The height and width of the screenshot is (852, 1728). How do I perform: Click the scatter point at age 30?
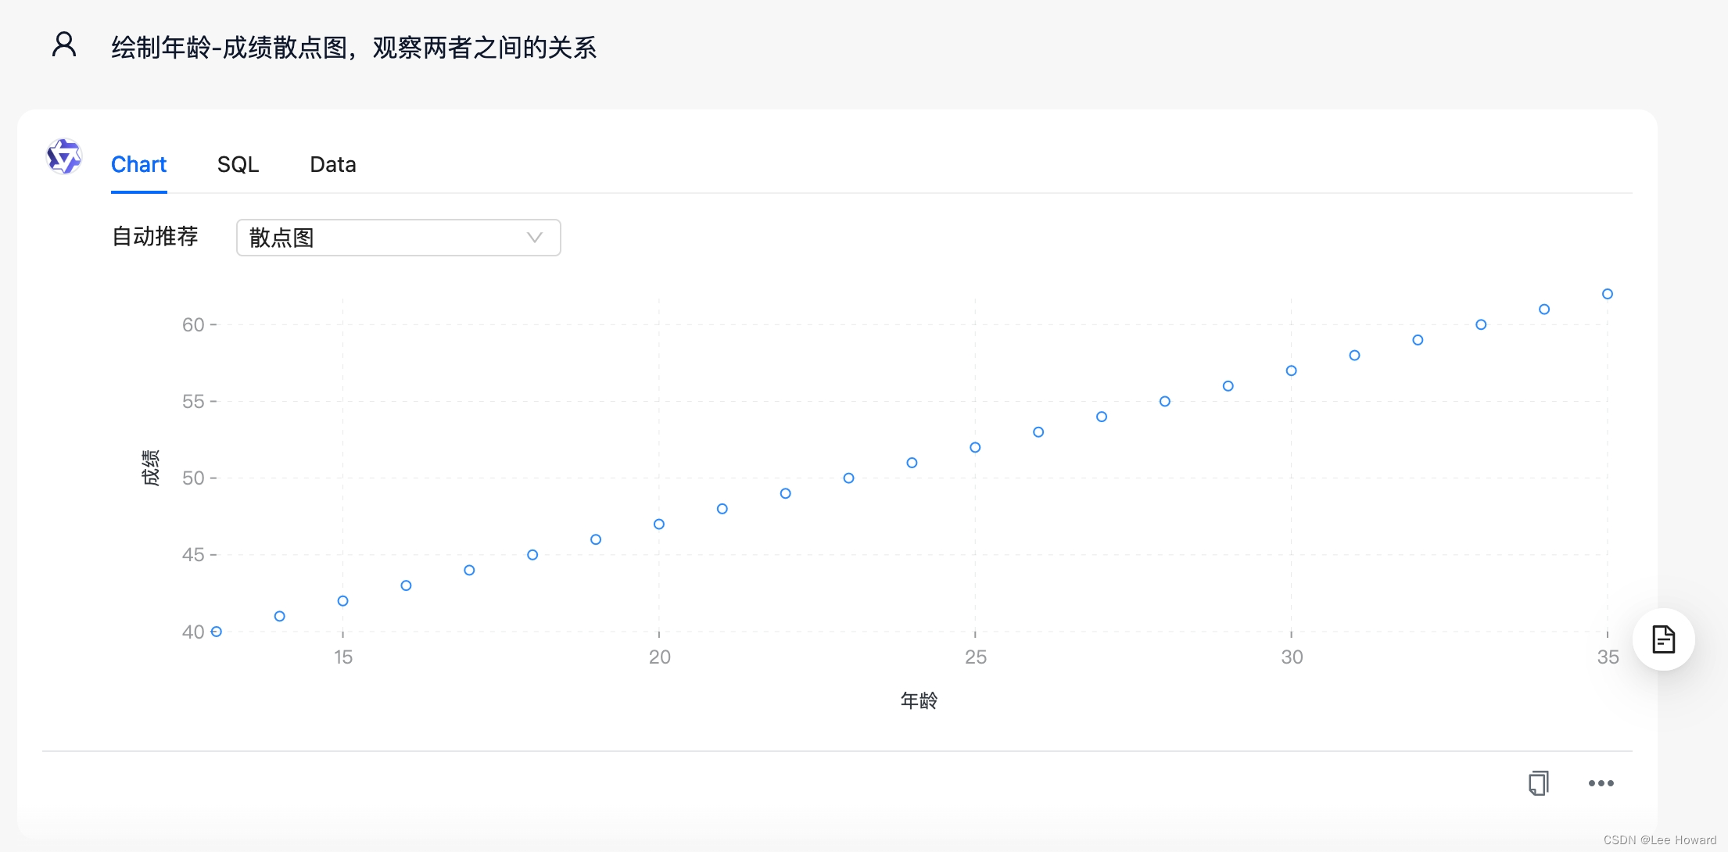coord(1292,371)
